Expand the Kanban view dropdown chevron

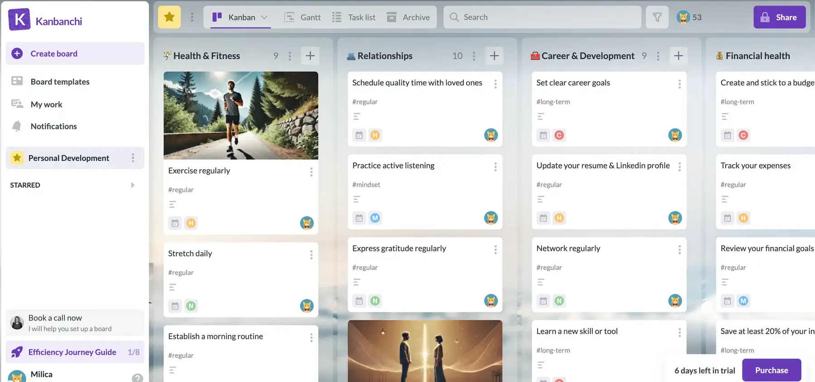coord(264,17)
